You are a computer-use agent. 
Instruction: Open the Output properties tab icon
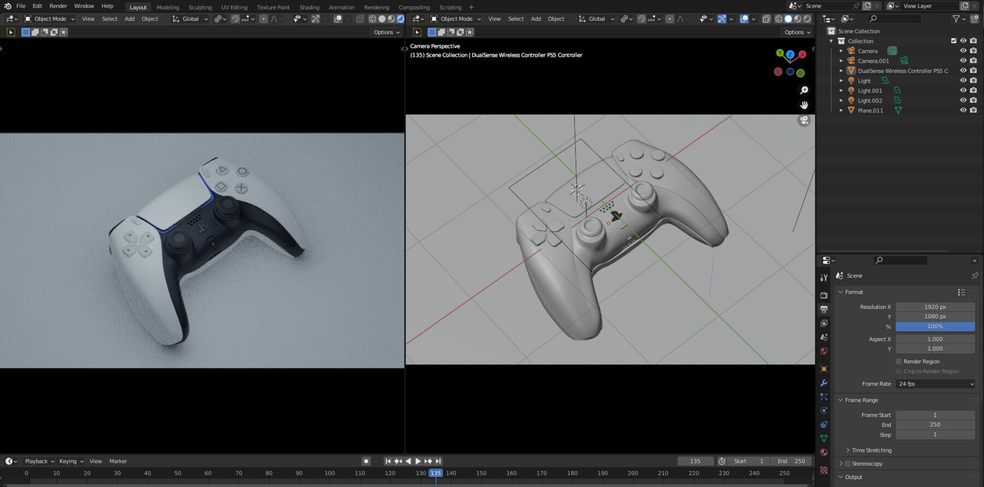[x=824, y=309]
